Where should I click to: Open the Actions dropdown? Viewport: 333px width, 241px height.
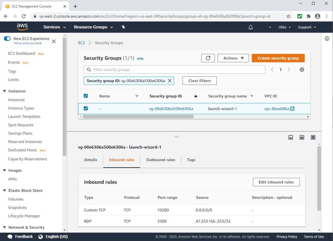pyautogui.click(x=233, y=58)
